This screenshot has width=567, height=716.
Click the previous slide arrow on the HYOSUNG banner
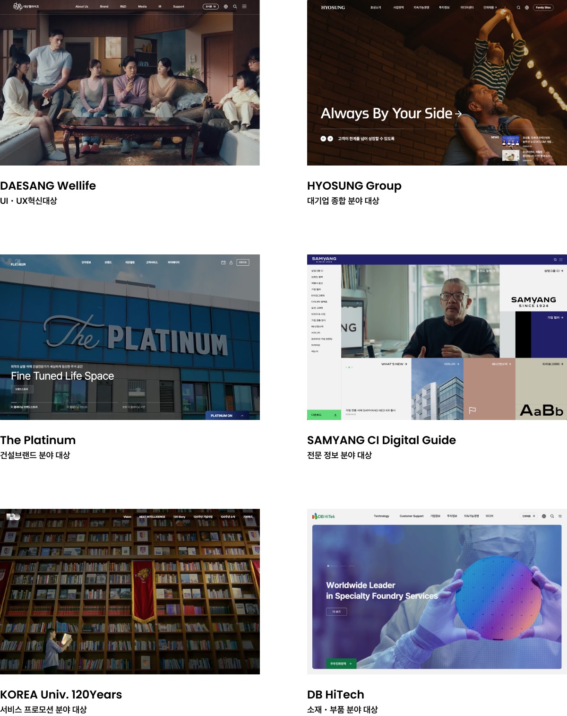click(323, 139)
